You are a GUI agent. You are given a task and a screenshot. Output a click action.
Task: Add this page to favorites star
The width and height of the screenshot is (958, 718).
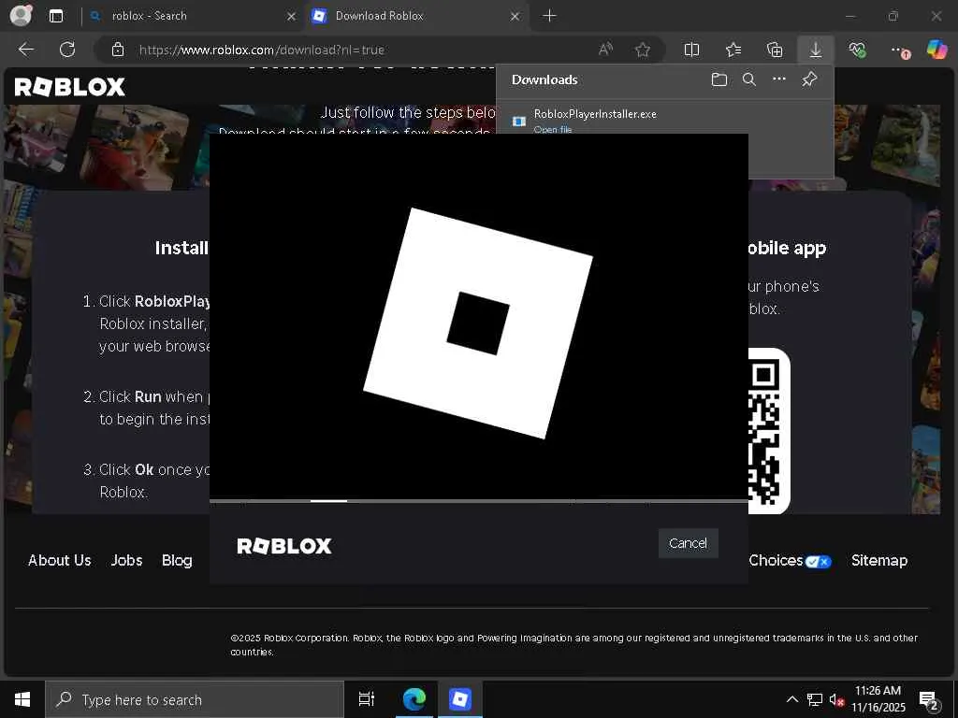click(642, 50)
